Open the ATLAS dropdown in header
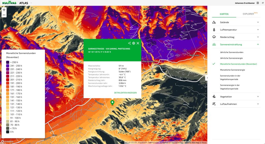Screen dimensions: 265x144 (x=31, y=3)
